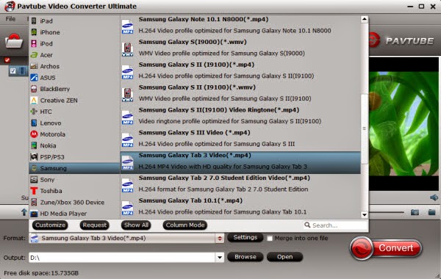Toggle Merge into one file checkbox
441x279 pixels.
point(270,239)
